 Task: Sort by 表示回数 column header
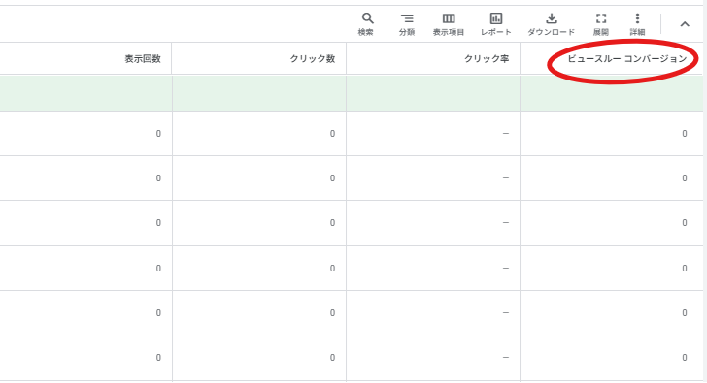tap(143, 59)
